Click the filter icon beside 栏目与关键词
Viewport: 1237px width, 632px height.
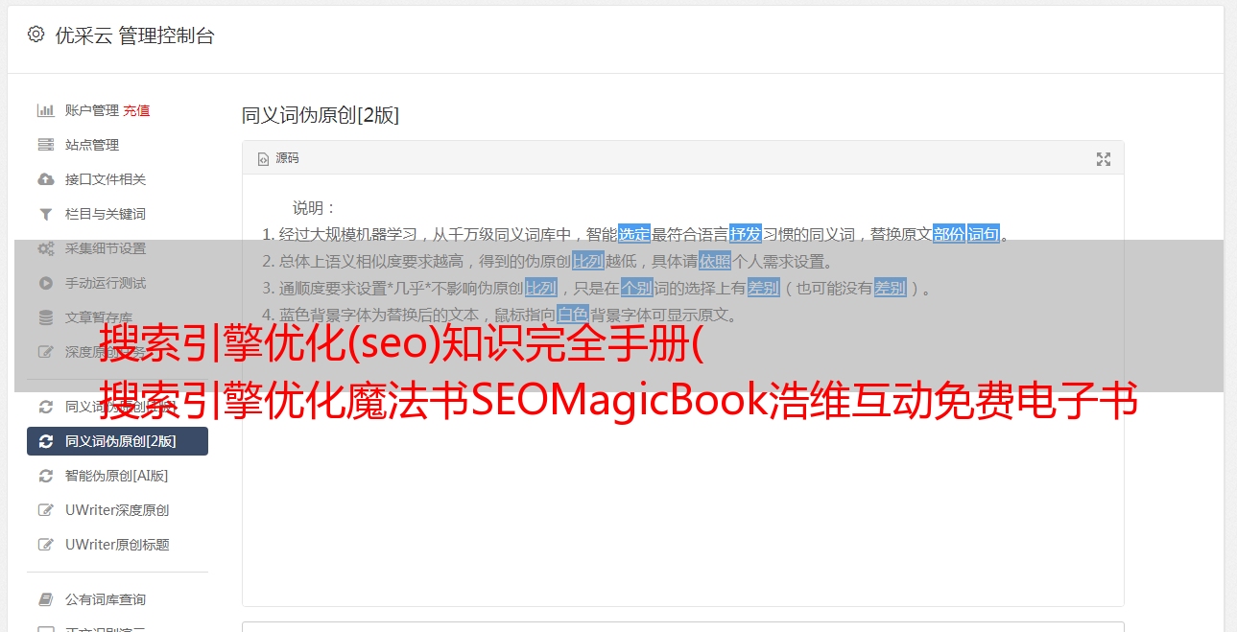[x=45, y=214]
